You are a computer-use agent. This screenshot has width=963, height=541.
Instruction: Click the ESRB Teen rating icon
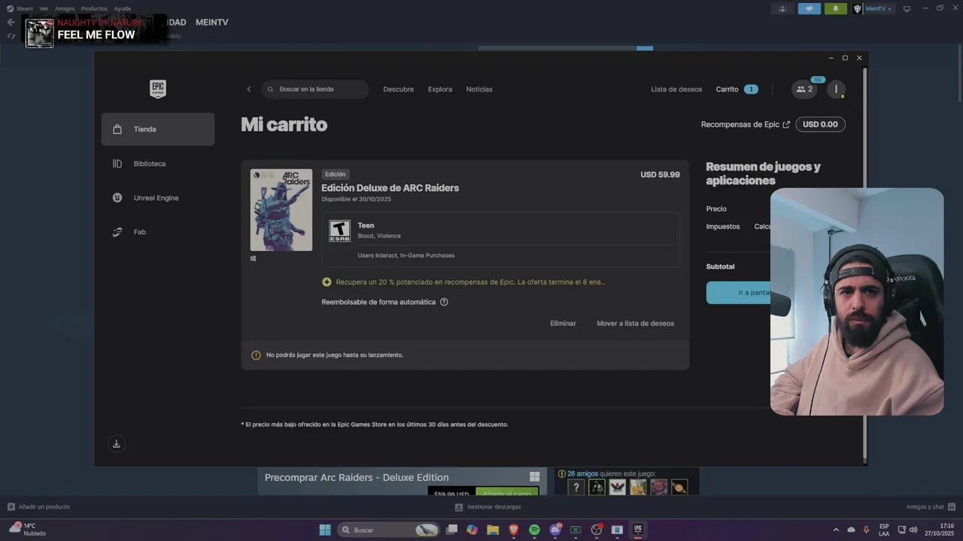pyautogui.click(x=339, y=231)
